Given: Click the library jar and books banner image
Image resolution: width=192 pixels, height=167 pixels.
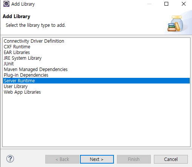Looking at the screenshot, I should [x=175, y=23].
